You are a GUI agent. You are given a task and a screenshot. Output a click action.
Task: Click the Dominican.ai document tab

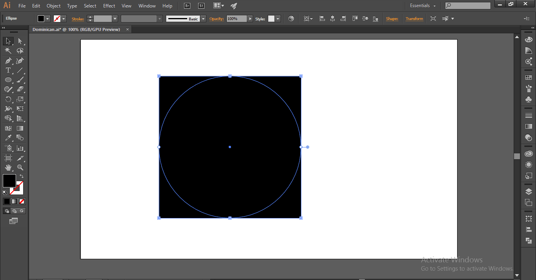point(76,29)
